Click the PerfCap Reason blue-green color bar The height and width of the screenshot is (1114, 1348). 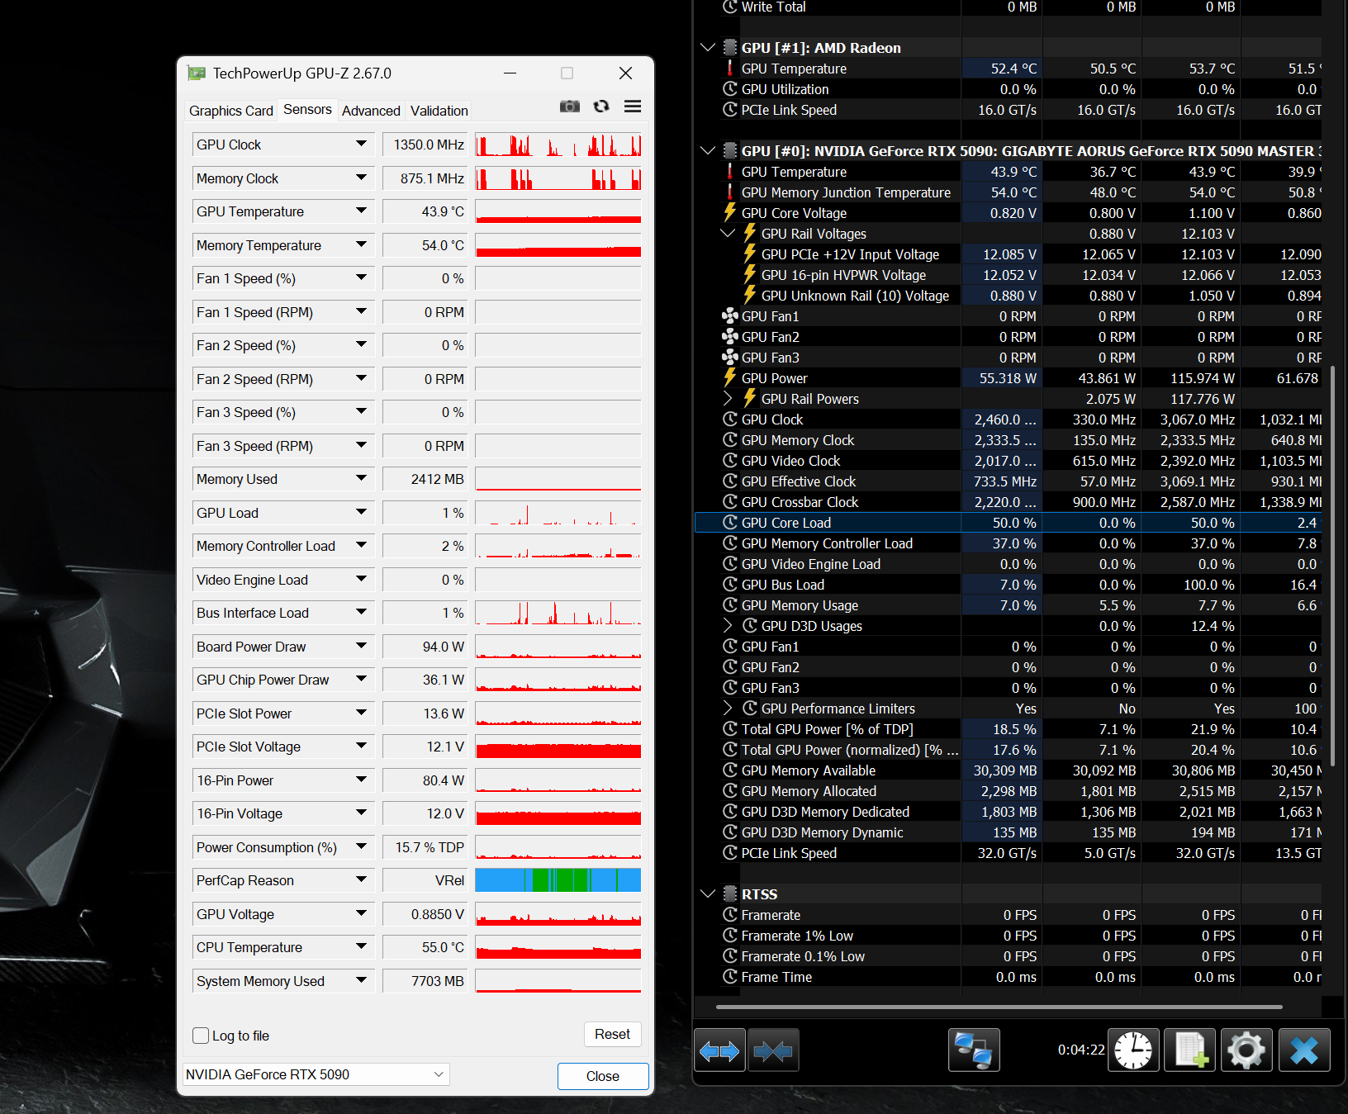(x=558, y=880)
